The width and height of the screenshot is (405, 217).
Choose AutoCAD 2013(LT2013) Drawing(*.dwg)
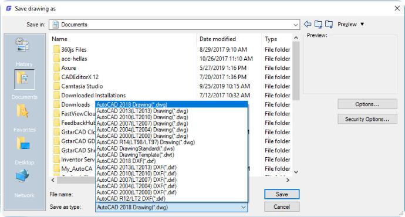pos(171,111)
